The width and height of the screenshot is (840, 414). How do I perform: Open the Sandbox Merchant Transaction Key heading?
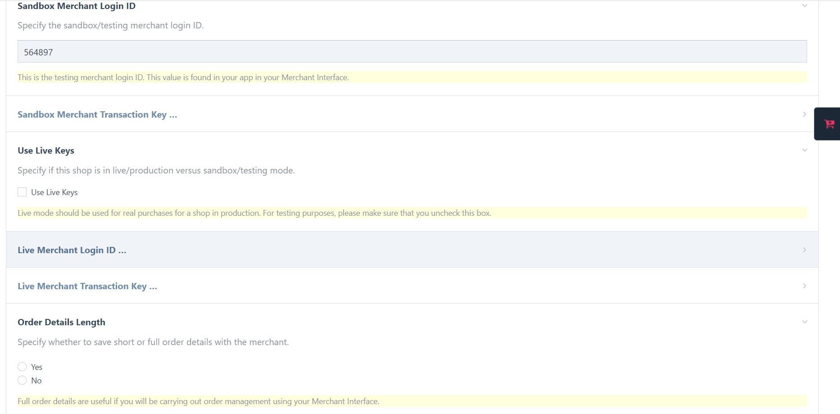(x=97, y=114)
